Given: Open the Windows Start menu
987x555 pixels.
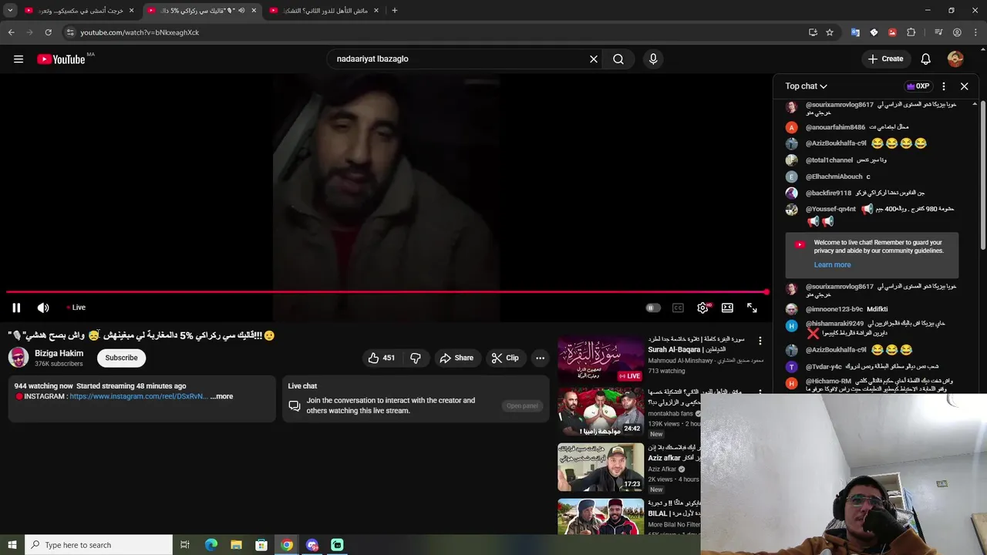Looking at the screenshot, I should tap(12, 545).
